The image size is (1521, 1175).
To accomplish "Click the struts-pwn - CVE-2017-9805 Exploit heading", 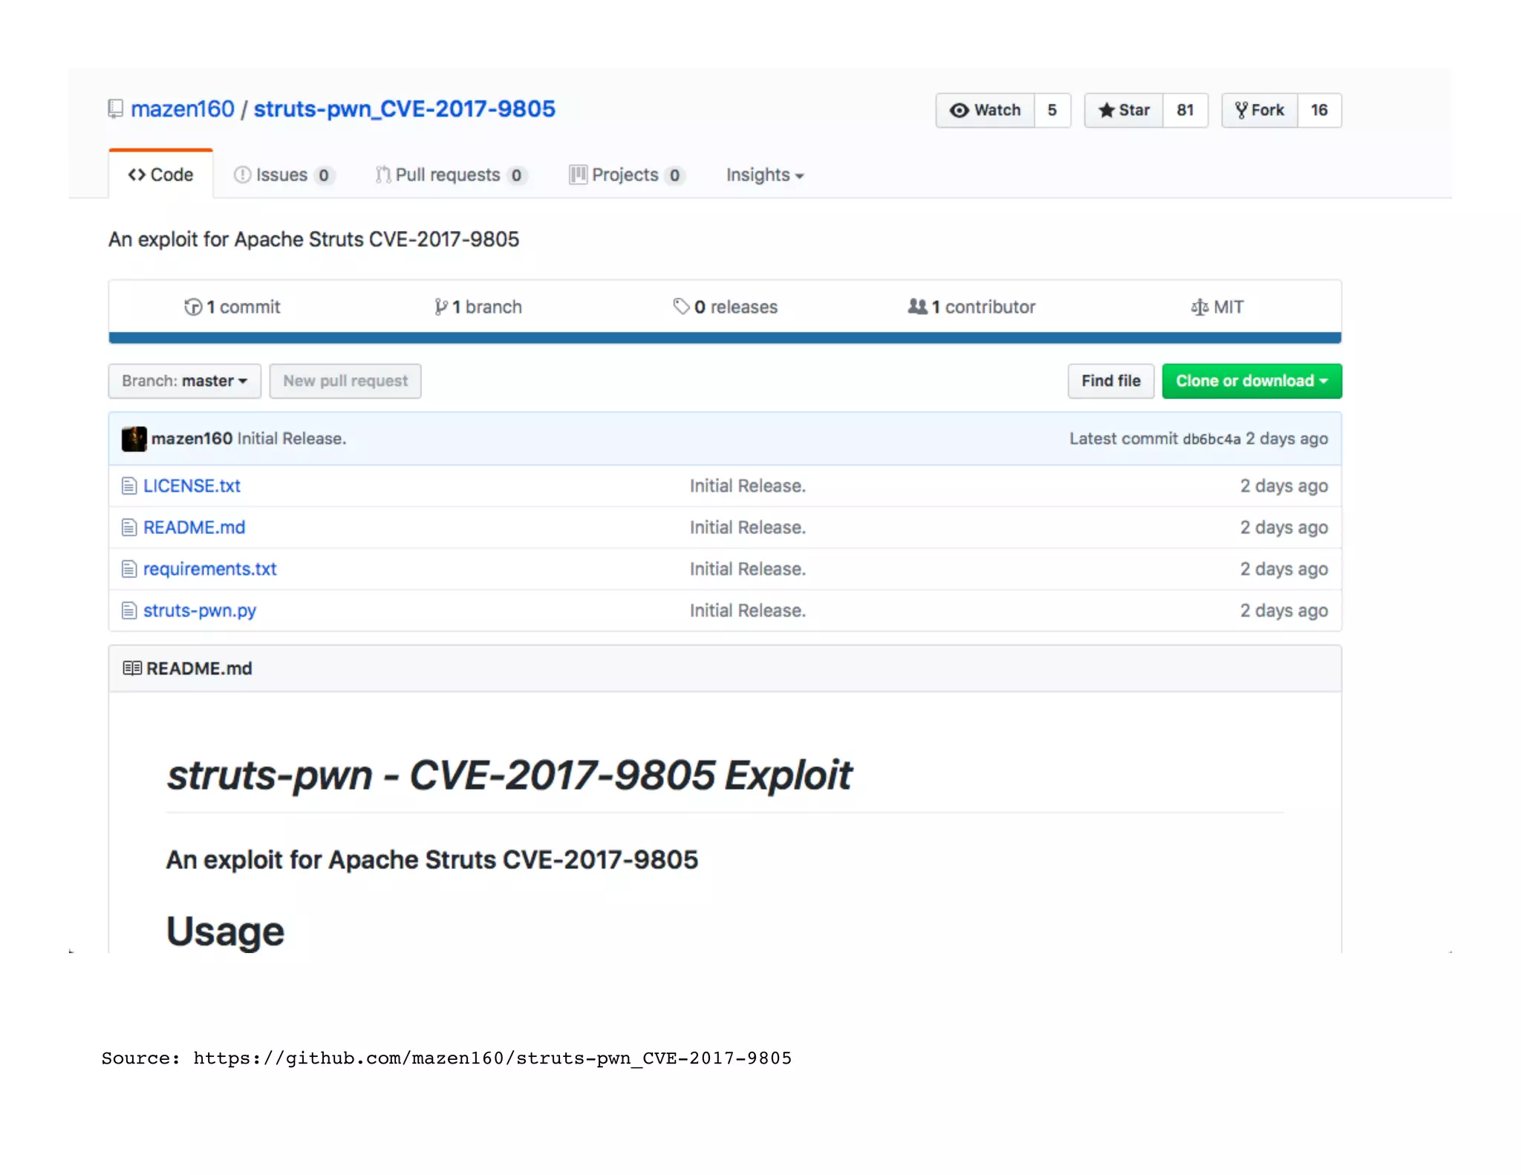I will coord(509,775).
